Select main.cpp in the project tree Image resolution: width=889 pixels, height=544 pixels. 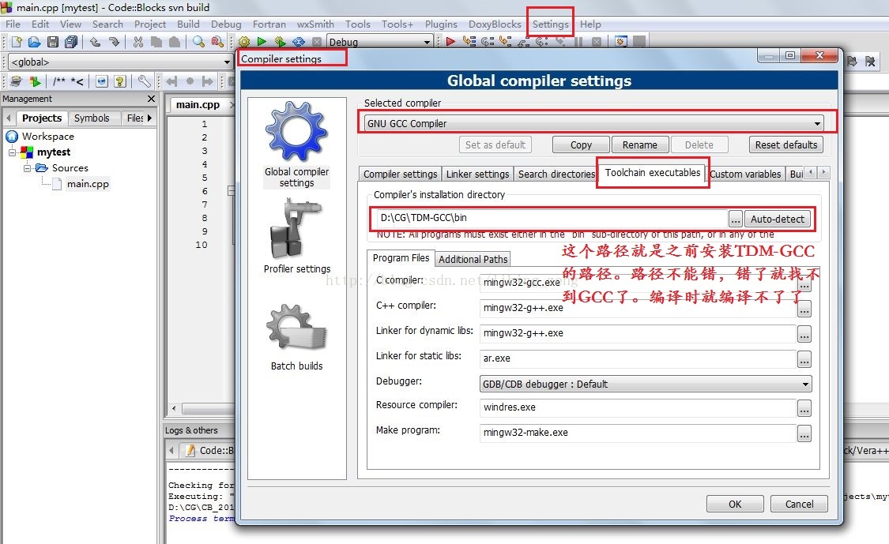[x=87, y=184]
